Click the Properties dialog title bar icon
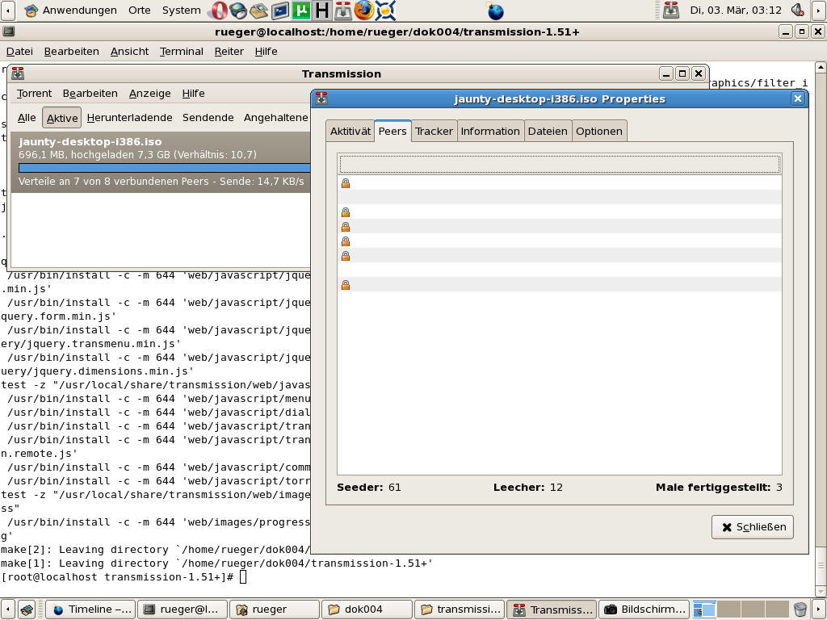Viewport: 827px width, 620px height. (x=321, y=98)
